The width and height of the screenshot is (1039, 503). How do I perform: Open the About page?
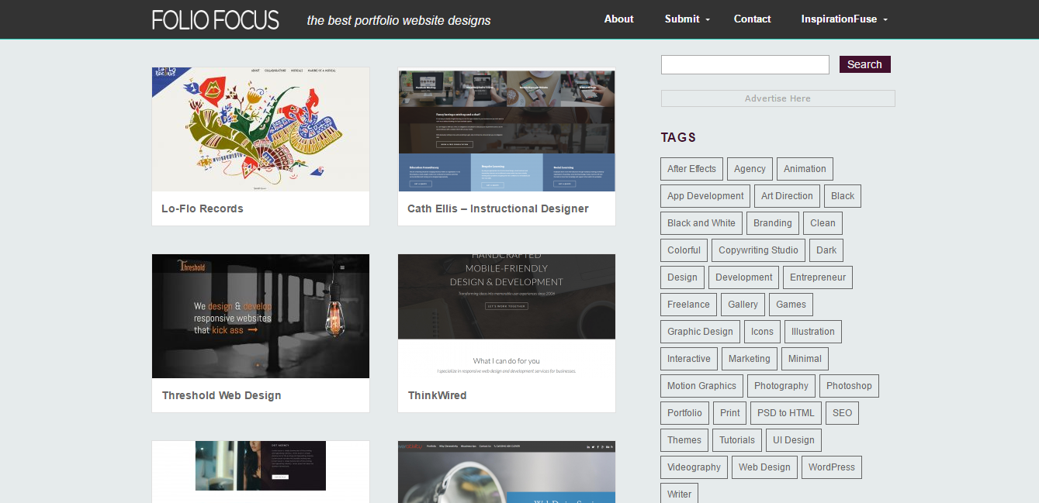[x=618, y=19]
